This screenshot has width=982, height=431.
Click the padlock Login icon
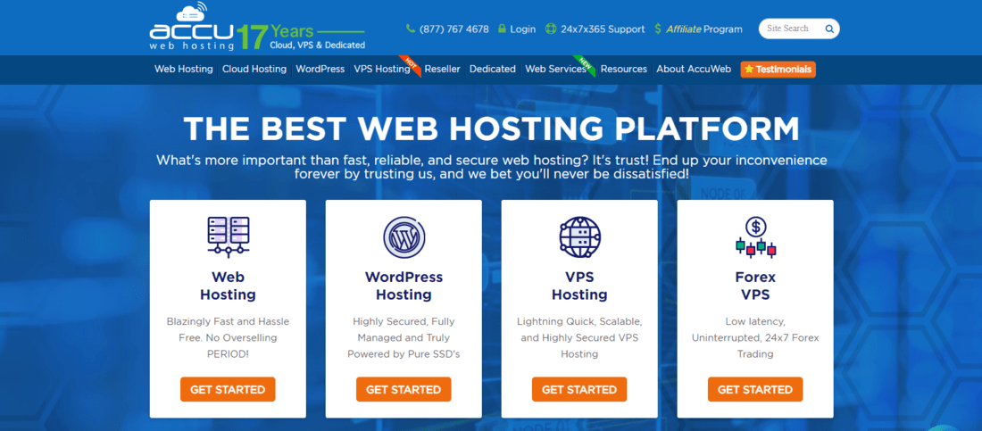[x=502, y=29]
